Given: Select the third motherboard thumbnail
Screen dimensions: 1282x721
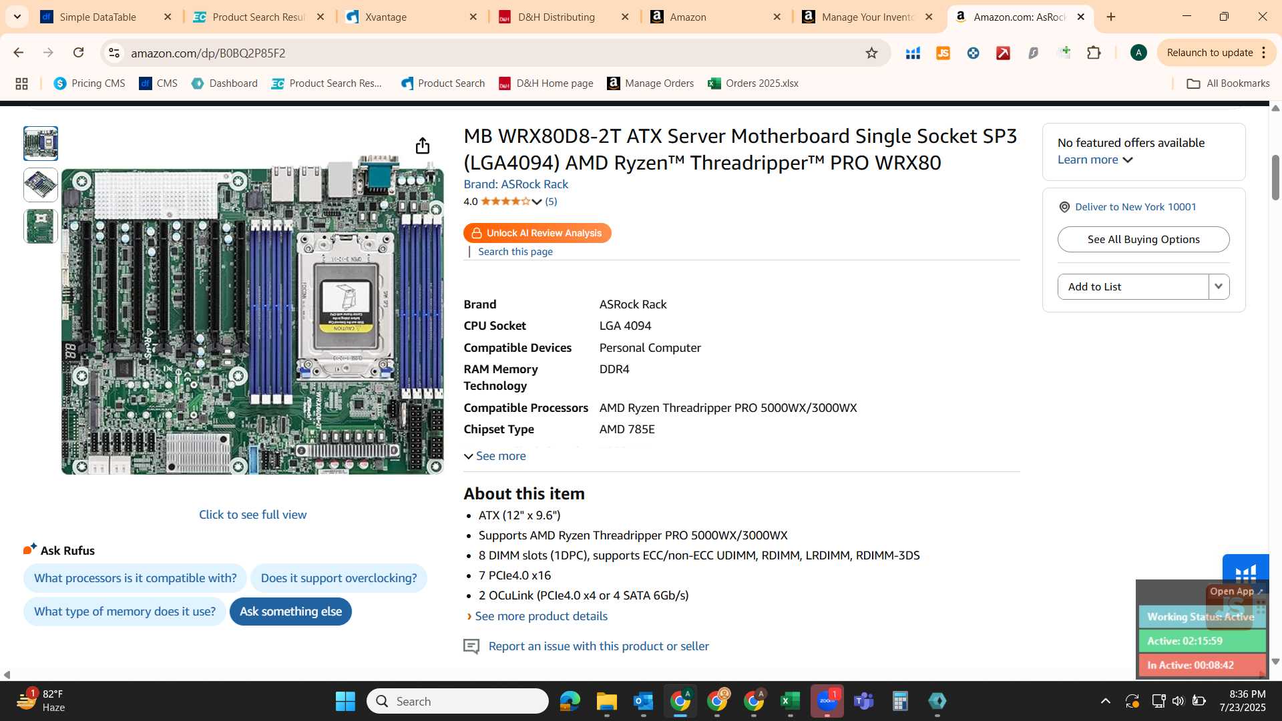Looking at the screenshot, I should point(41,226).
